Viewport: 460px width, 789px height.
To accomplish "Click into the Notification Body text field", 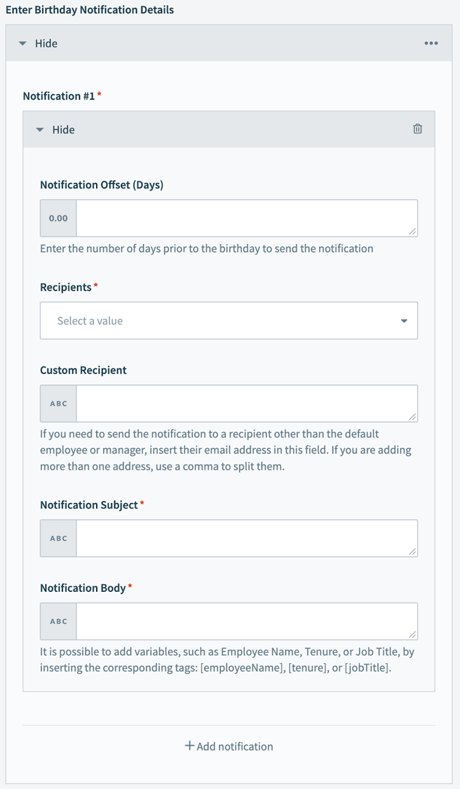I will (246, 621).
